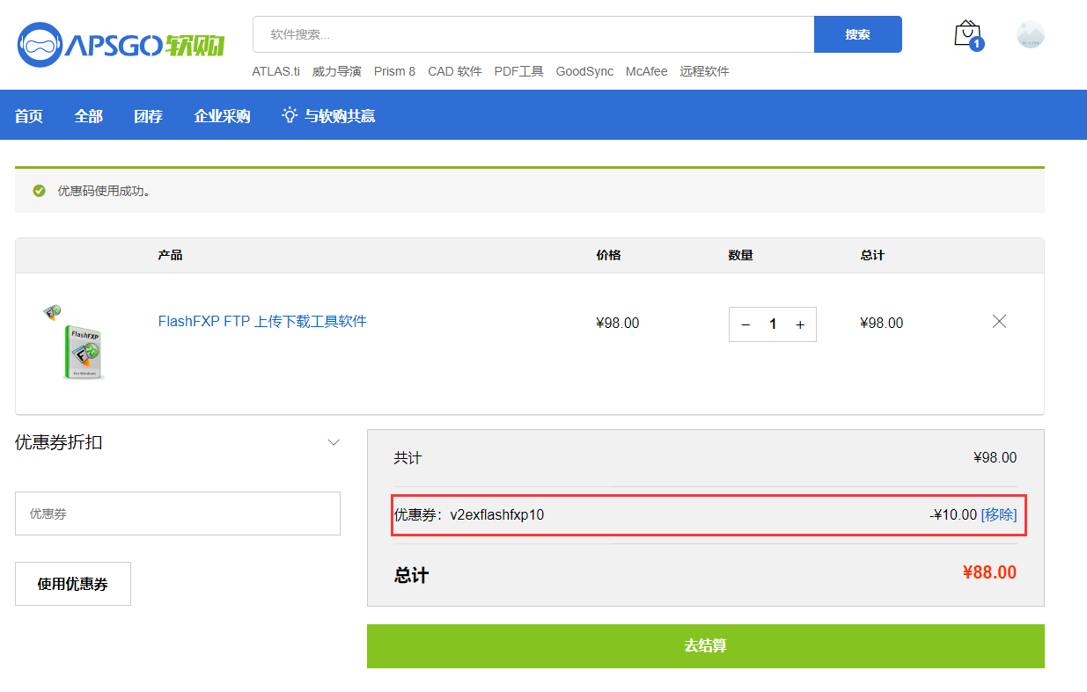The height and width of the screenshot is (692, 1087).
Task: Click 与软购共赢 lightbulb menu item
Action: click(329, 116)
